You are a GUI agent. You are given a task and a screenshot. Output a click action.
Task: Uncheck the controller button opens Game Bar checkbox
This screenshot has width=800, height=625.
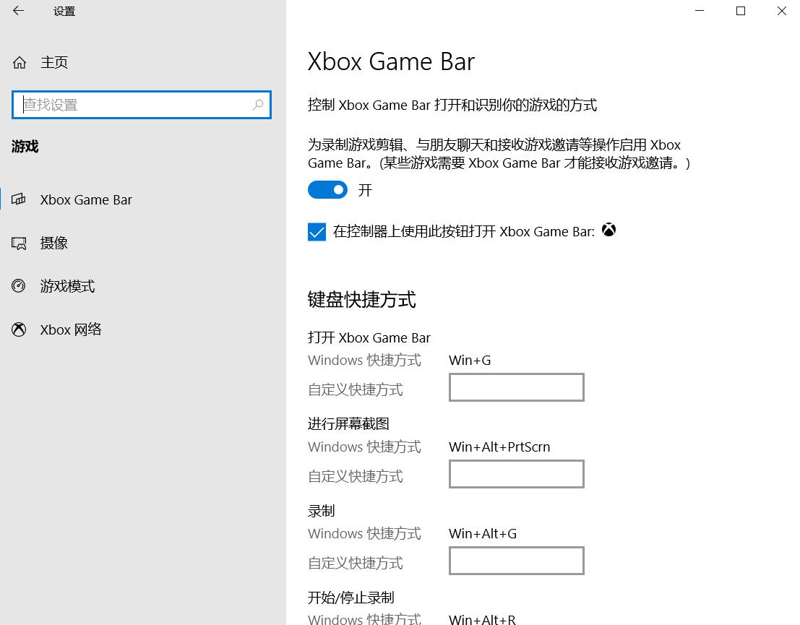point(317,232)
